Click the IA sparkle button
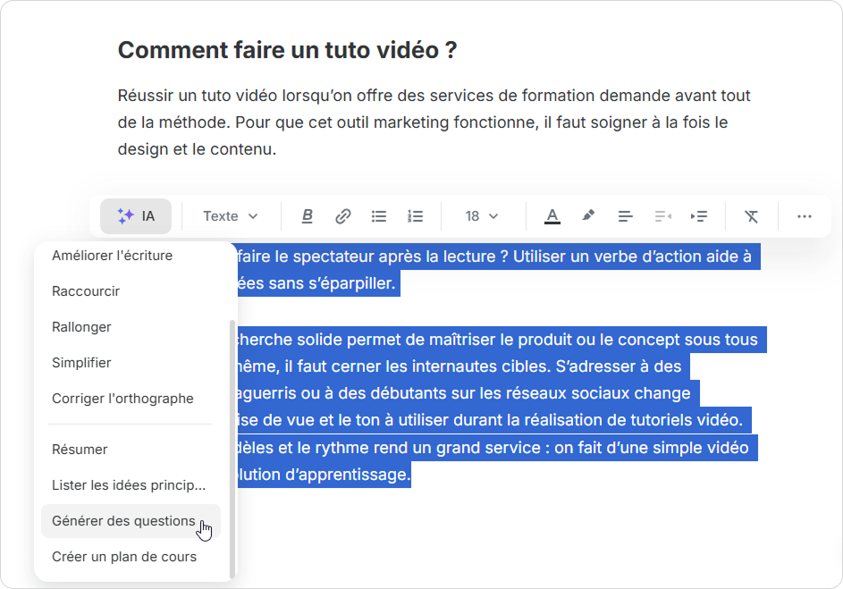Screen dimensions: 843x589 click(x=136, y=216)
